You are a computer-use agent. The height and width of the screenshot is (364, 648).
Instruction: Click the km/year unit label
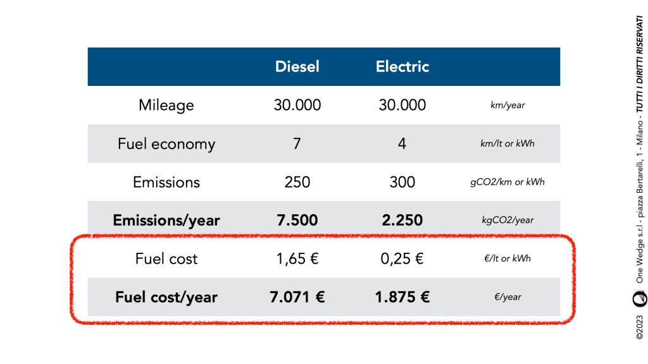pyautogui.click(x=508, y=106)
